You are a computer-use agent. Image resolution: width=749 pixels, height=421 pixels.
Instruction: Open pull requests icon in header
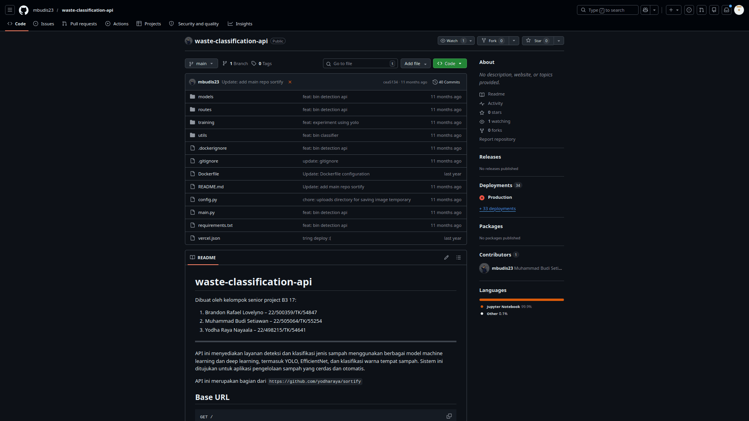(x=702, y=10)
